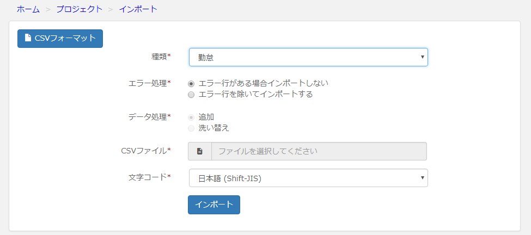Click the arrow icon of the 文字コード dropdown
The width and height of the screenshot is (531, 235).
(x=422, y=177)
